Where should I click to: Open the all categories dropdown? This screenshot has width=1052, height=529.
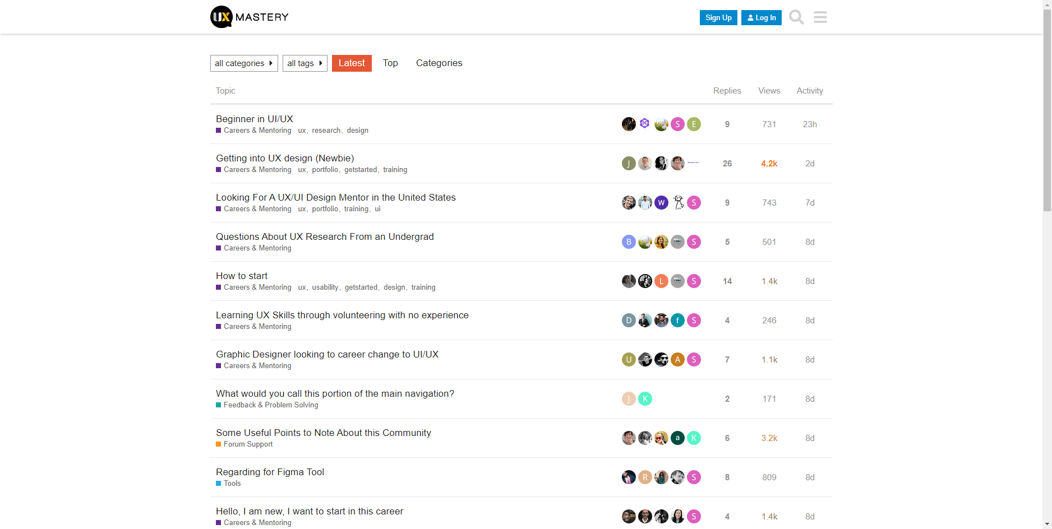[244, 63]
